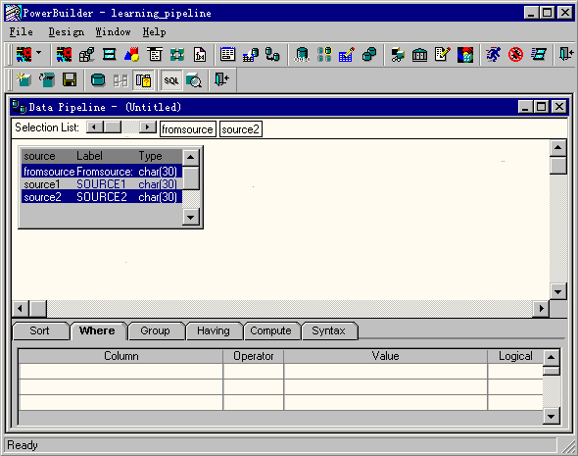Click the Run running-man icon
The width and height of the screenshot is (578, 456).
click(493, 55)
